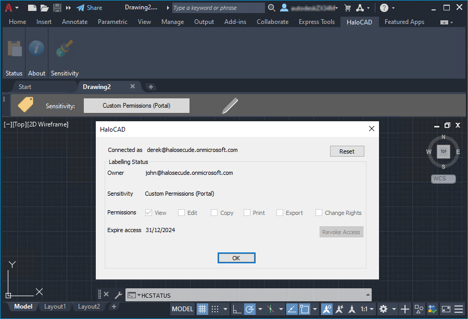The width and height of the screenshot is (468, 319).
Task: Click the pencil edit icon beside sensitivity label
Action: [x=230, y=106]
